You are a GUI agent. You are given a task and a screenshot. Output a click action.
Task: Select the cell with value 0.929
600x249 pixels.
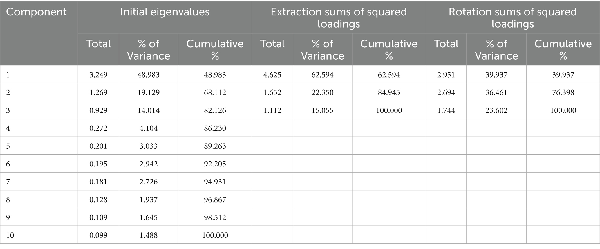(x=98, y=110)
